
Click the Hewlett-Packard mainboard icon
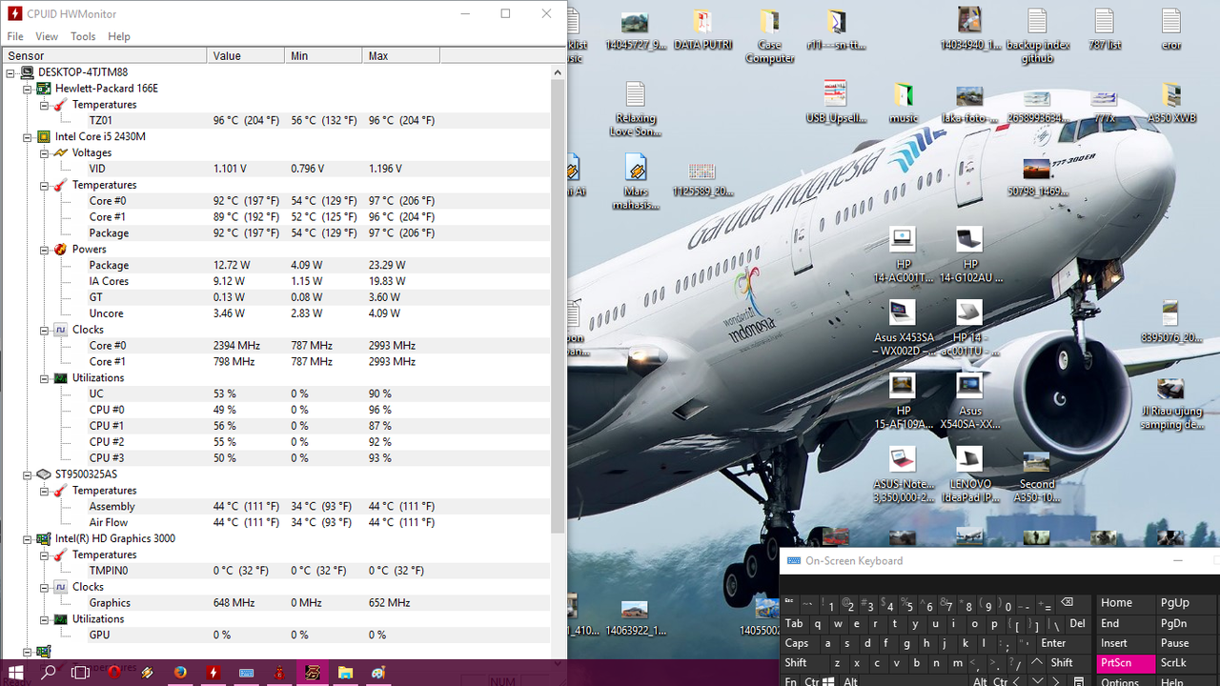(43, 89)
